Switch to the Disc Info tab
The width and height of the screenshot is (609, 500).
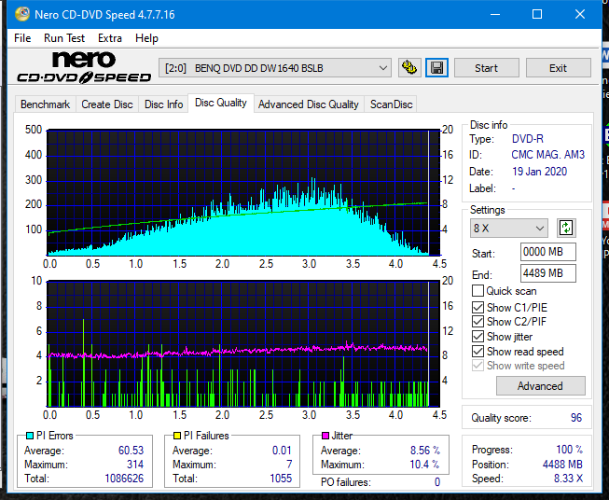click(x=163, y=104)
